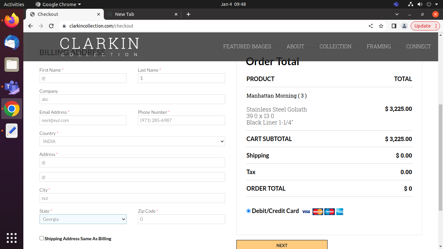Click the City input field
Viewport: 443px width, 249px height.
132,198
